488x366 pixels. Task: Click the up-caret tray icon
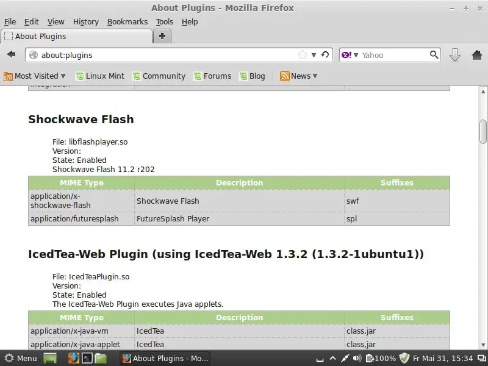[332, 358]
